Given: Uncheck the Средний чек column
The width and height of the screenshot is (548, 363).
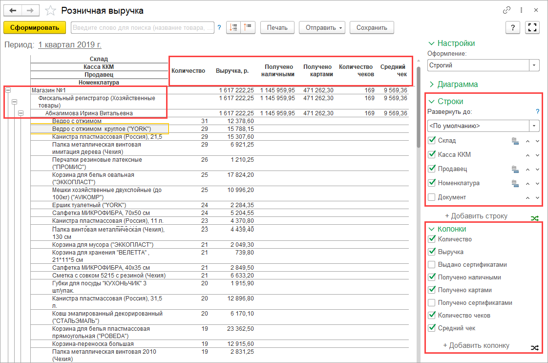Looking at the screenshot, I should pos(431,328).
